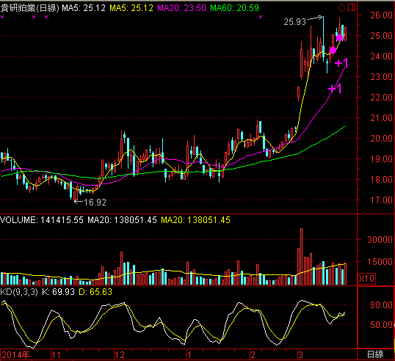
Task: Click the white MA5: 25.12 label
Action: 84,8
